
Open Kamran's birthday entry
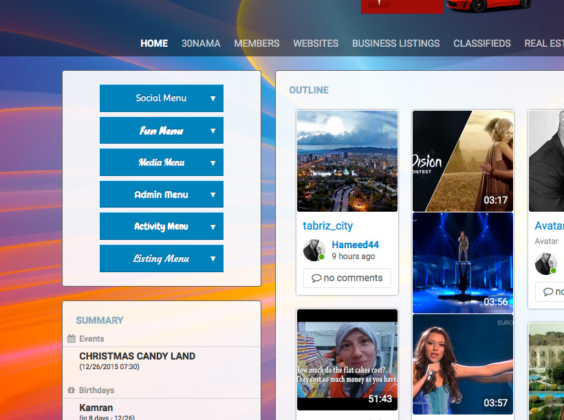[x=96, y=408]
